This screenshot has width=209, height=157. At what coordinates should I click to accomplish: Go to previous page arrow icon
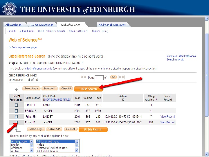(x=84, y=77)
